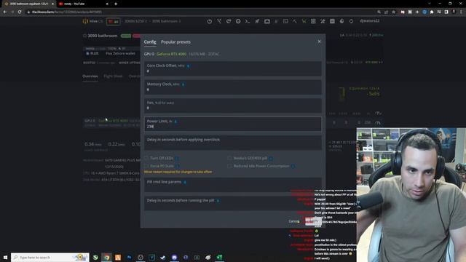Screen dimensions: 466x262
Task: Open Steam from the taskbar
Action: tap(163, 257)
